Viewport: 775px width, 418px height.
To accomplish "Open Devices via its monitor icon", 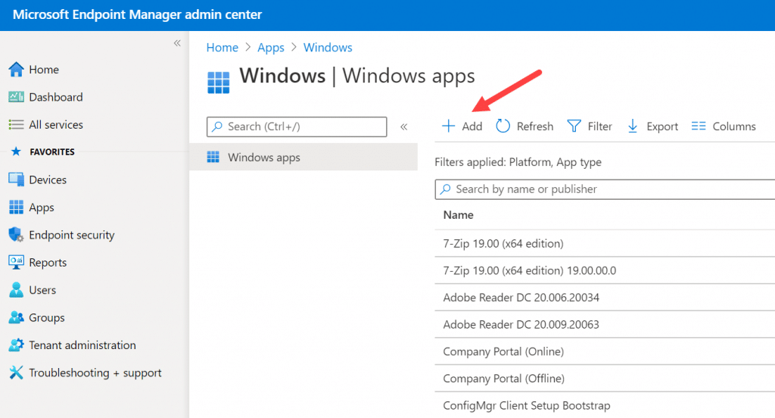I will pyautogui.click(x=16, y=179).
